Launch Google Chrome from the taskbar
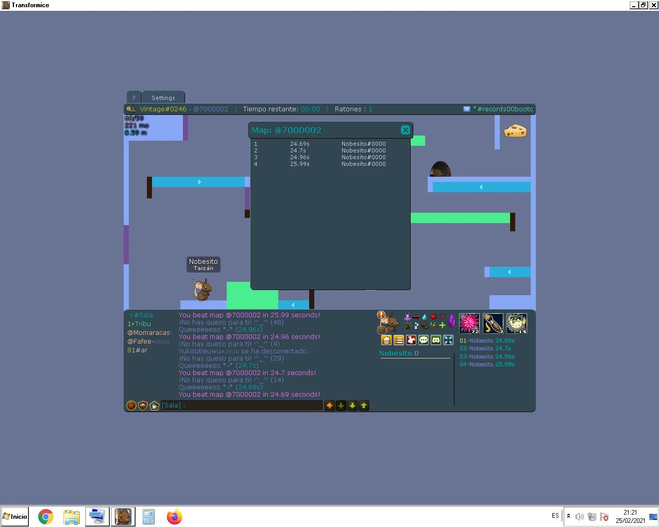 click(x=46, y=517)
